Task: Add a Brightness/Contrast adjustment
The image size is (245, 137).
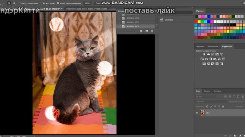Action: coord(204,54)
